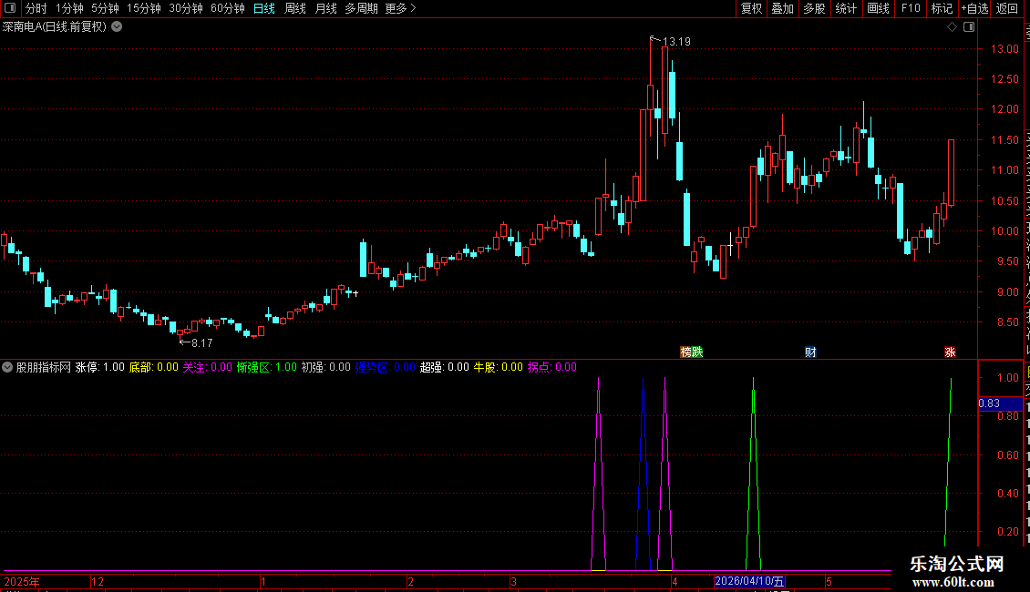
Task: Click the 深南电A(日线.前复权) chart title
Action: 55,27
